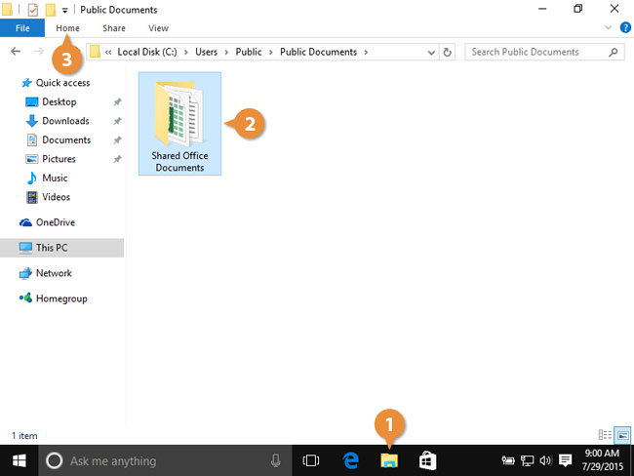This screenshot has height=476, width=634.
Task: Switch to Large icons view in status bar
Action: click(622, 435)
